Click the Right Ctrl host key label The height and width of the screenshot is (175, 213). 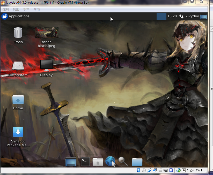[x=194, y=170]
